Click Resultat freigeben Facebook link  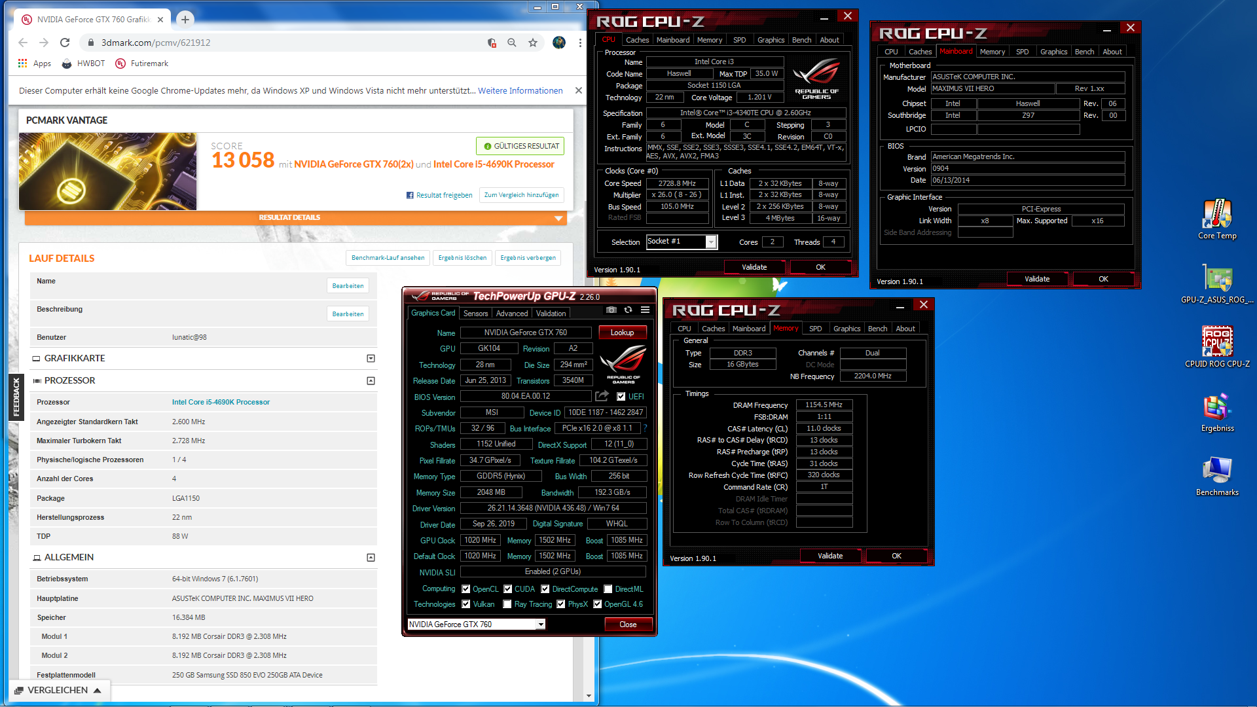(x=439, y=195)
